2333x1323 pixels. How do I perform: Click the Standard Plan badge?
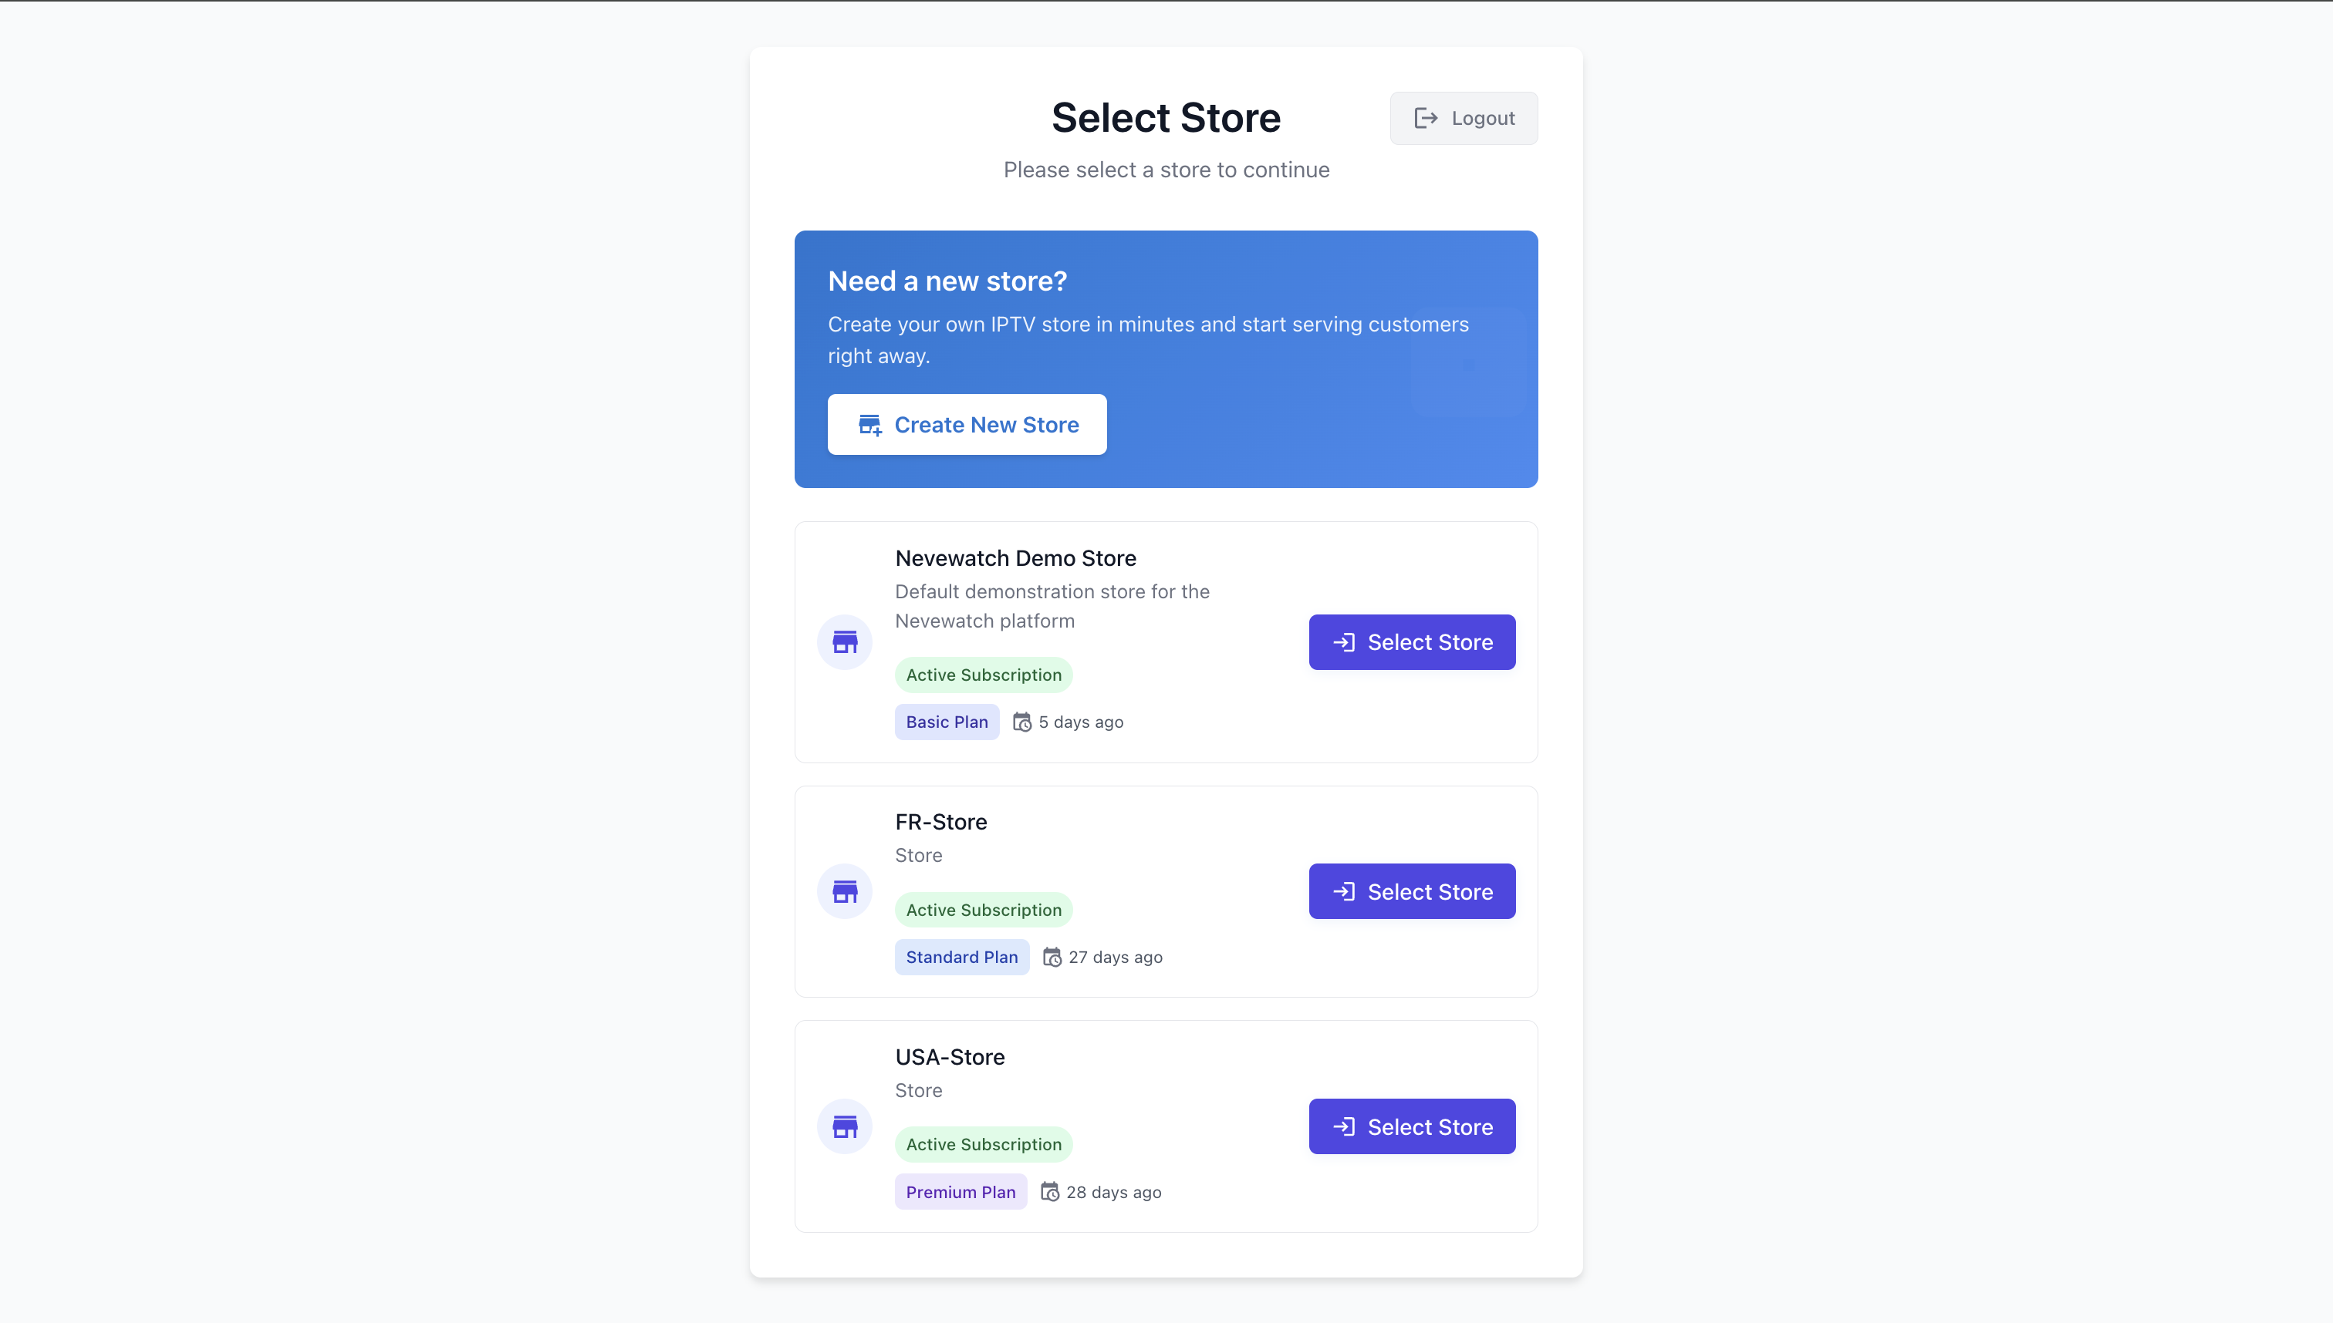(x=961, y=957)
